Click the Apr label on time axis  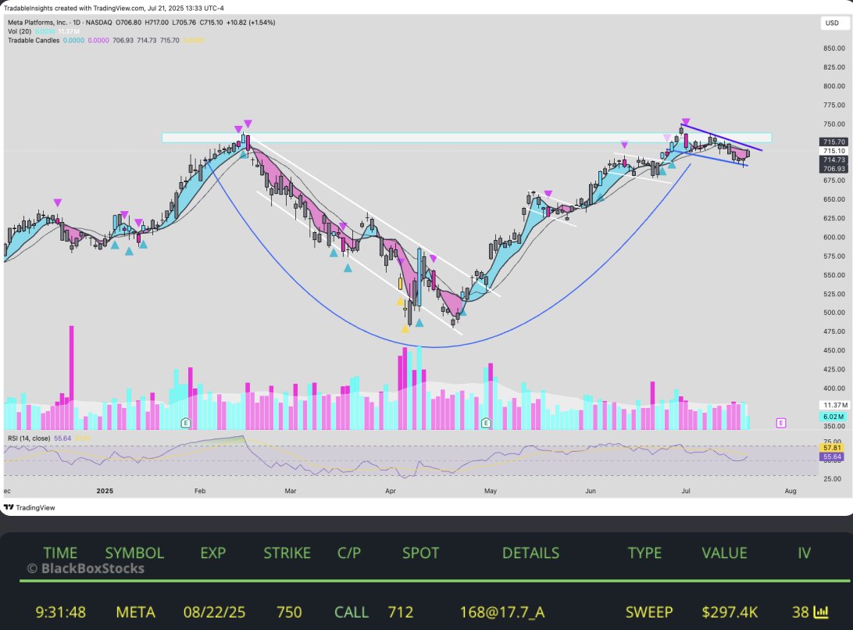click(x=390, y=491)
